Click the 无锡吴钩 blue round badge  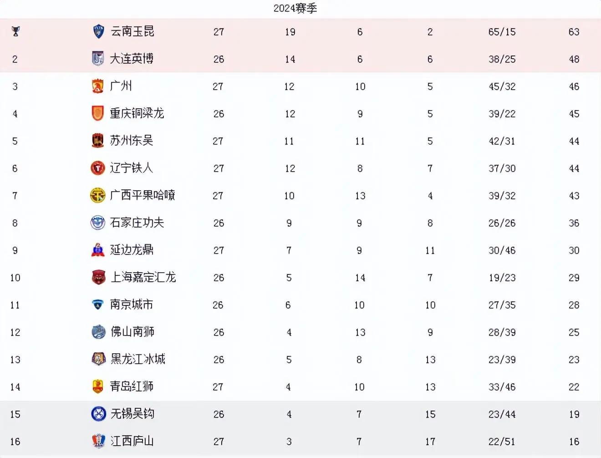point(99,414)
